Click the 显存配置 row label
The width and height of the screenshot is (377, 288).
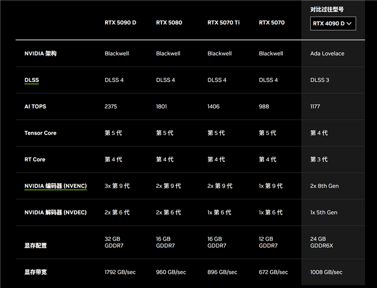point(36,246)
